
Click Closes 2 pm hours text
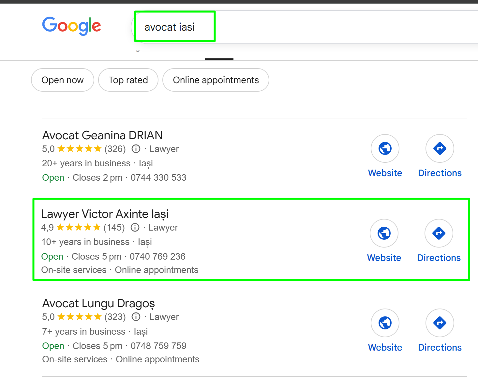point(97,177)
